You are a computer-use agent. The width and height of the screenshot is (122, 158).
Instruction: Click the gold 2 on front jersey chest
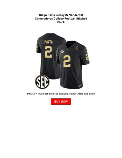coord(67,61)
